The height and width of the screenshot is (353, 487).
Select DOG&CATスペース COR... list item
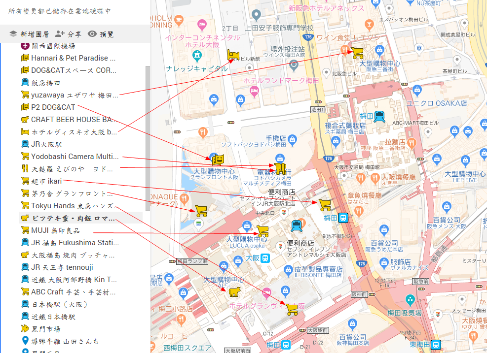[x=69, y=70]
